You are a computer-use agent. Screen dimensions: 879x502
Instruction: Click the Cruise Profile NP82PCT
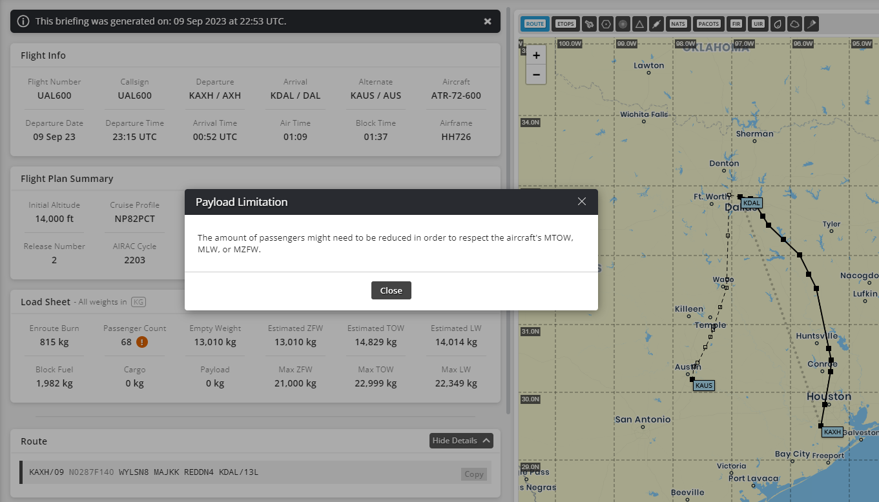click(134, 219)
